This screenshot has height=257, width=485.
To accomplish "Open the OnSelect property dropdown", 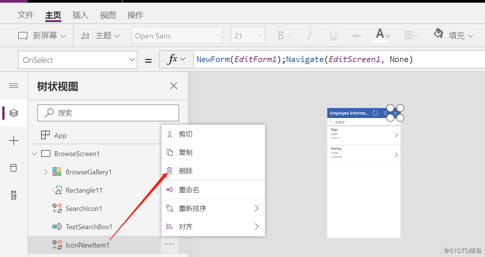I will point(78,60).
